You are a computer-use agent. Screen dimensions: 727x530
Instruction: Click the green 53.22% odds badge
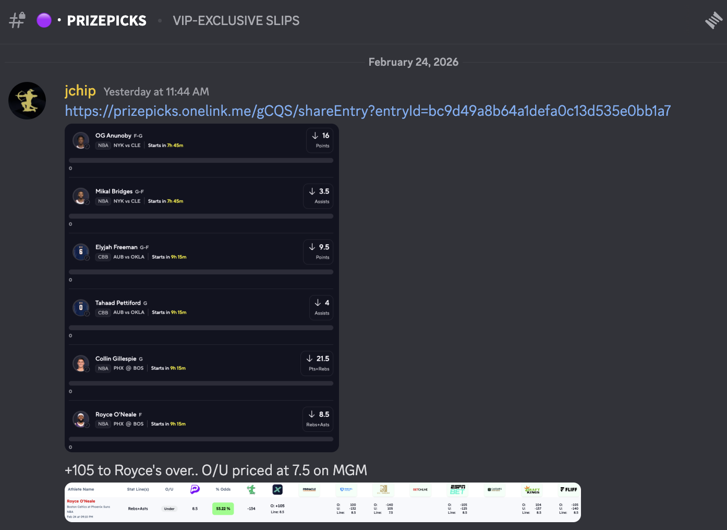click(x=223, y=509)
